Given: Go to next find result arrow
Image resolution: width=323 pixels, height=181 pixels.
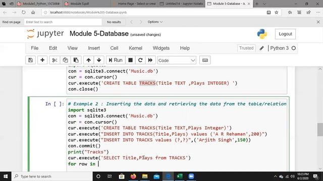Looking at the screenshot, I should (141, 22).
